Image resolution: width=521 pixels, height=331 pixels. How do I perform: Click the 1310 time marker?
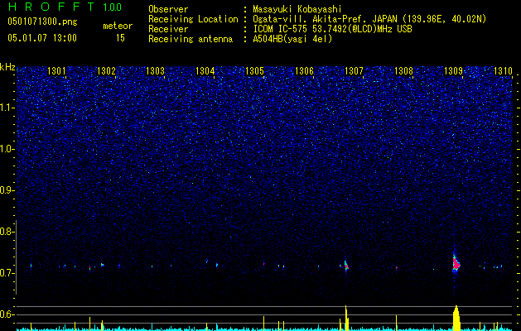[503, 71]
